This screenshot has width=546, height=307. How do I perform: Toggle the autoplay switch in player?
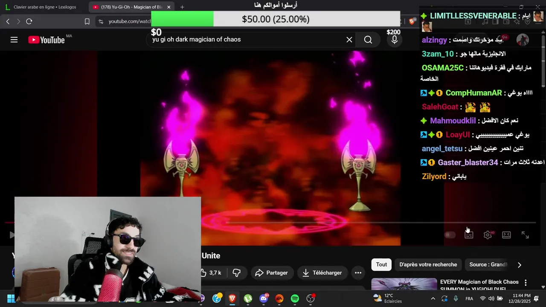[x=450, y=235]
